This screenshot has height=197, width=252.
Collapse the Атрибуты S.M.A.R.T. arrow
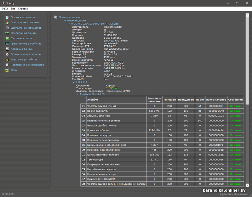(x=78, y=94)
